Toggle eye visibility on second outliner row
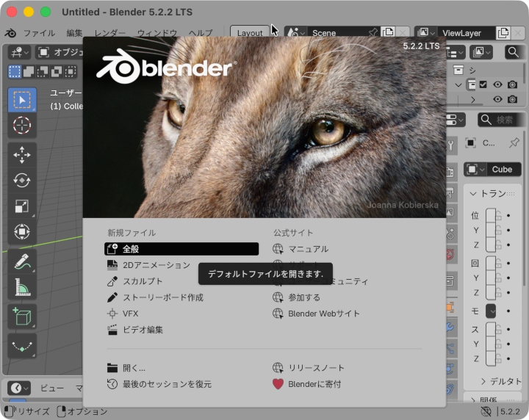The width and height of the screenshot is (529, 420). point(497,99)
